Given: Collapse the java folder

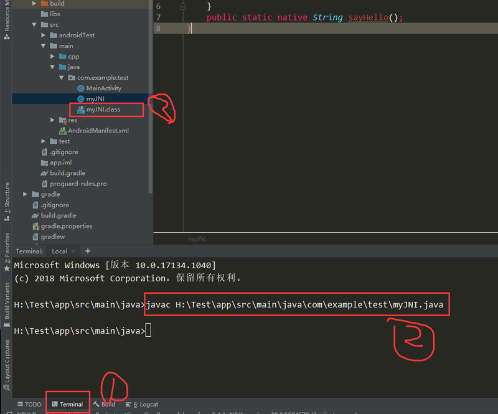Looking at the screenshot, I should pos(52,67).
